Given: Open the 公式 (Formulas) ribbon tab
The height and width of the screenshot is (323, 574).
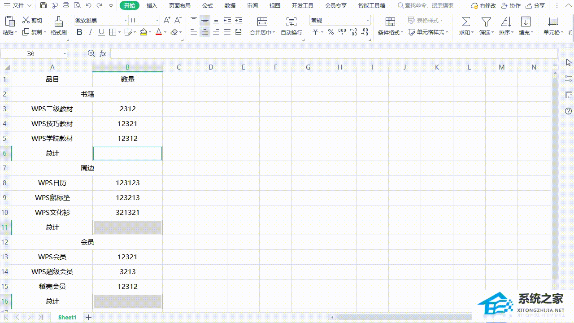Looking at the screenshot, I should point(208,6).
